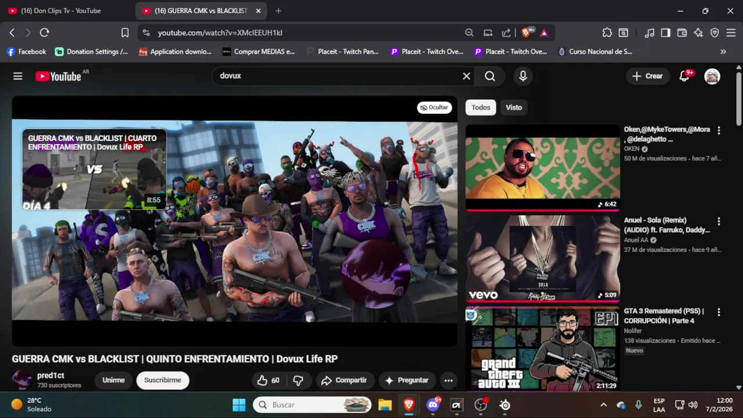Start voice search with microphone
Screen dimensions: 743x418
[x=523, y=76]
